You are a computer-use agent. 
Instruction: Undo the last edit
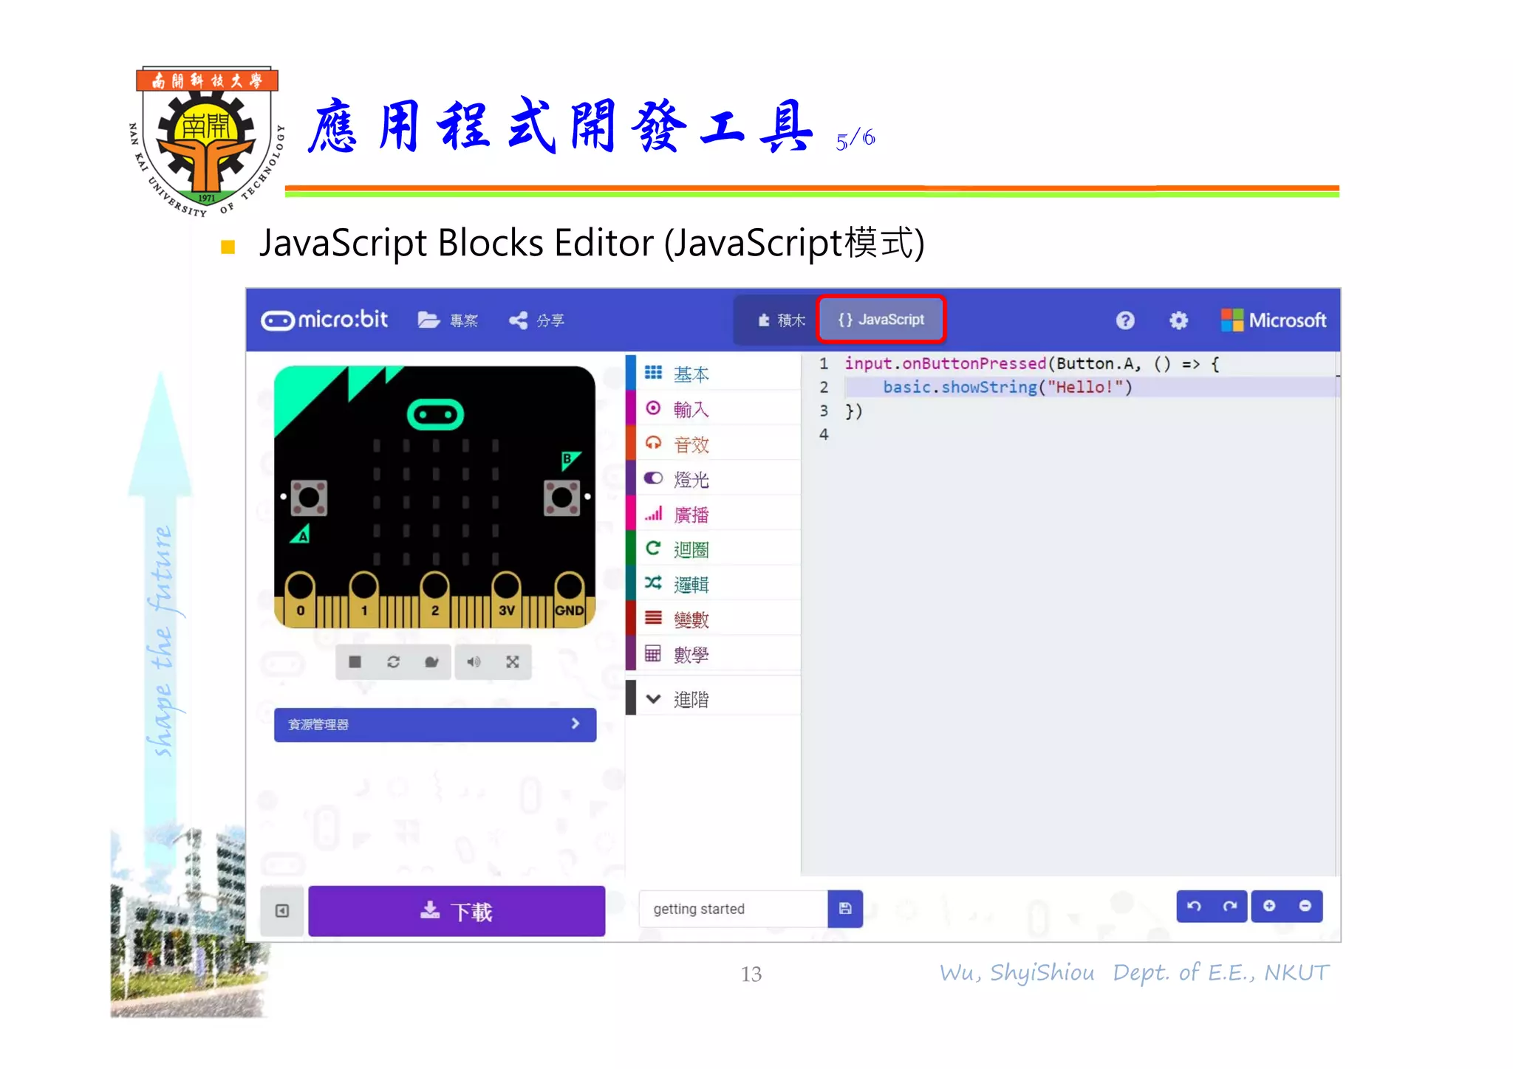pyautogui.click(x=1194, y=906)
